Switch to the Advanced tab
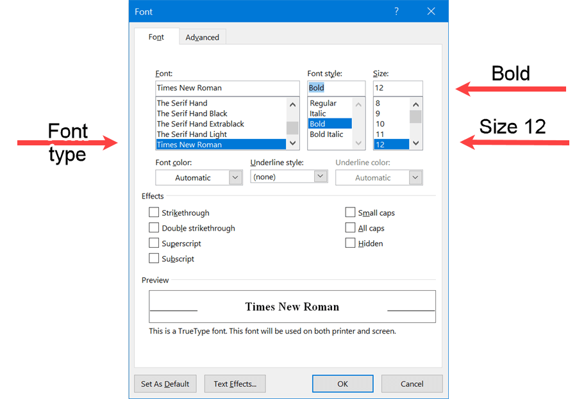Viewport: 577px width, 399px height. (202, 37)
